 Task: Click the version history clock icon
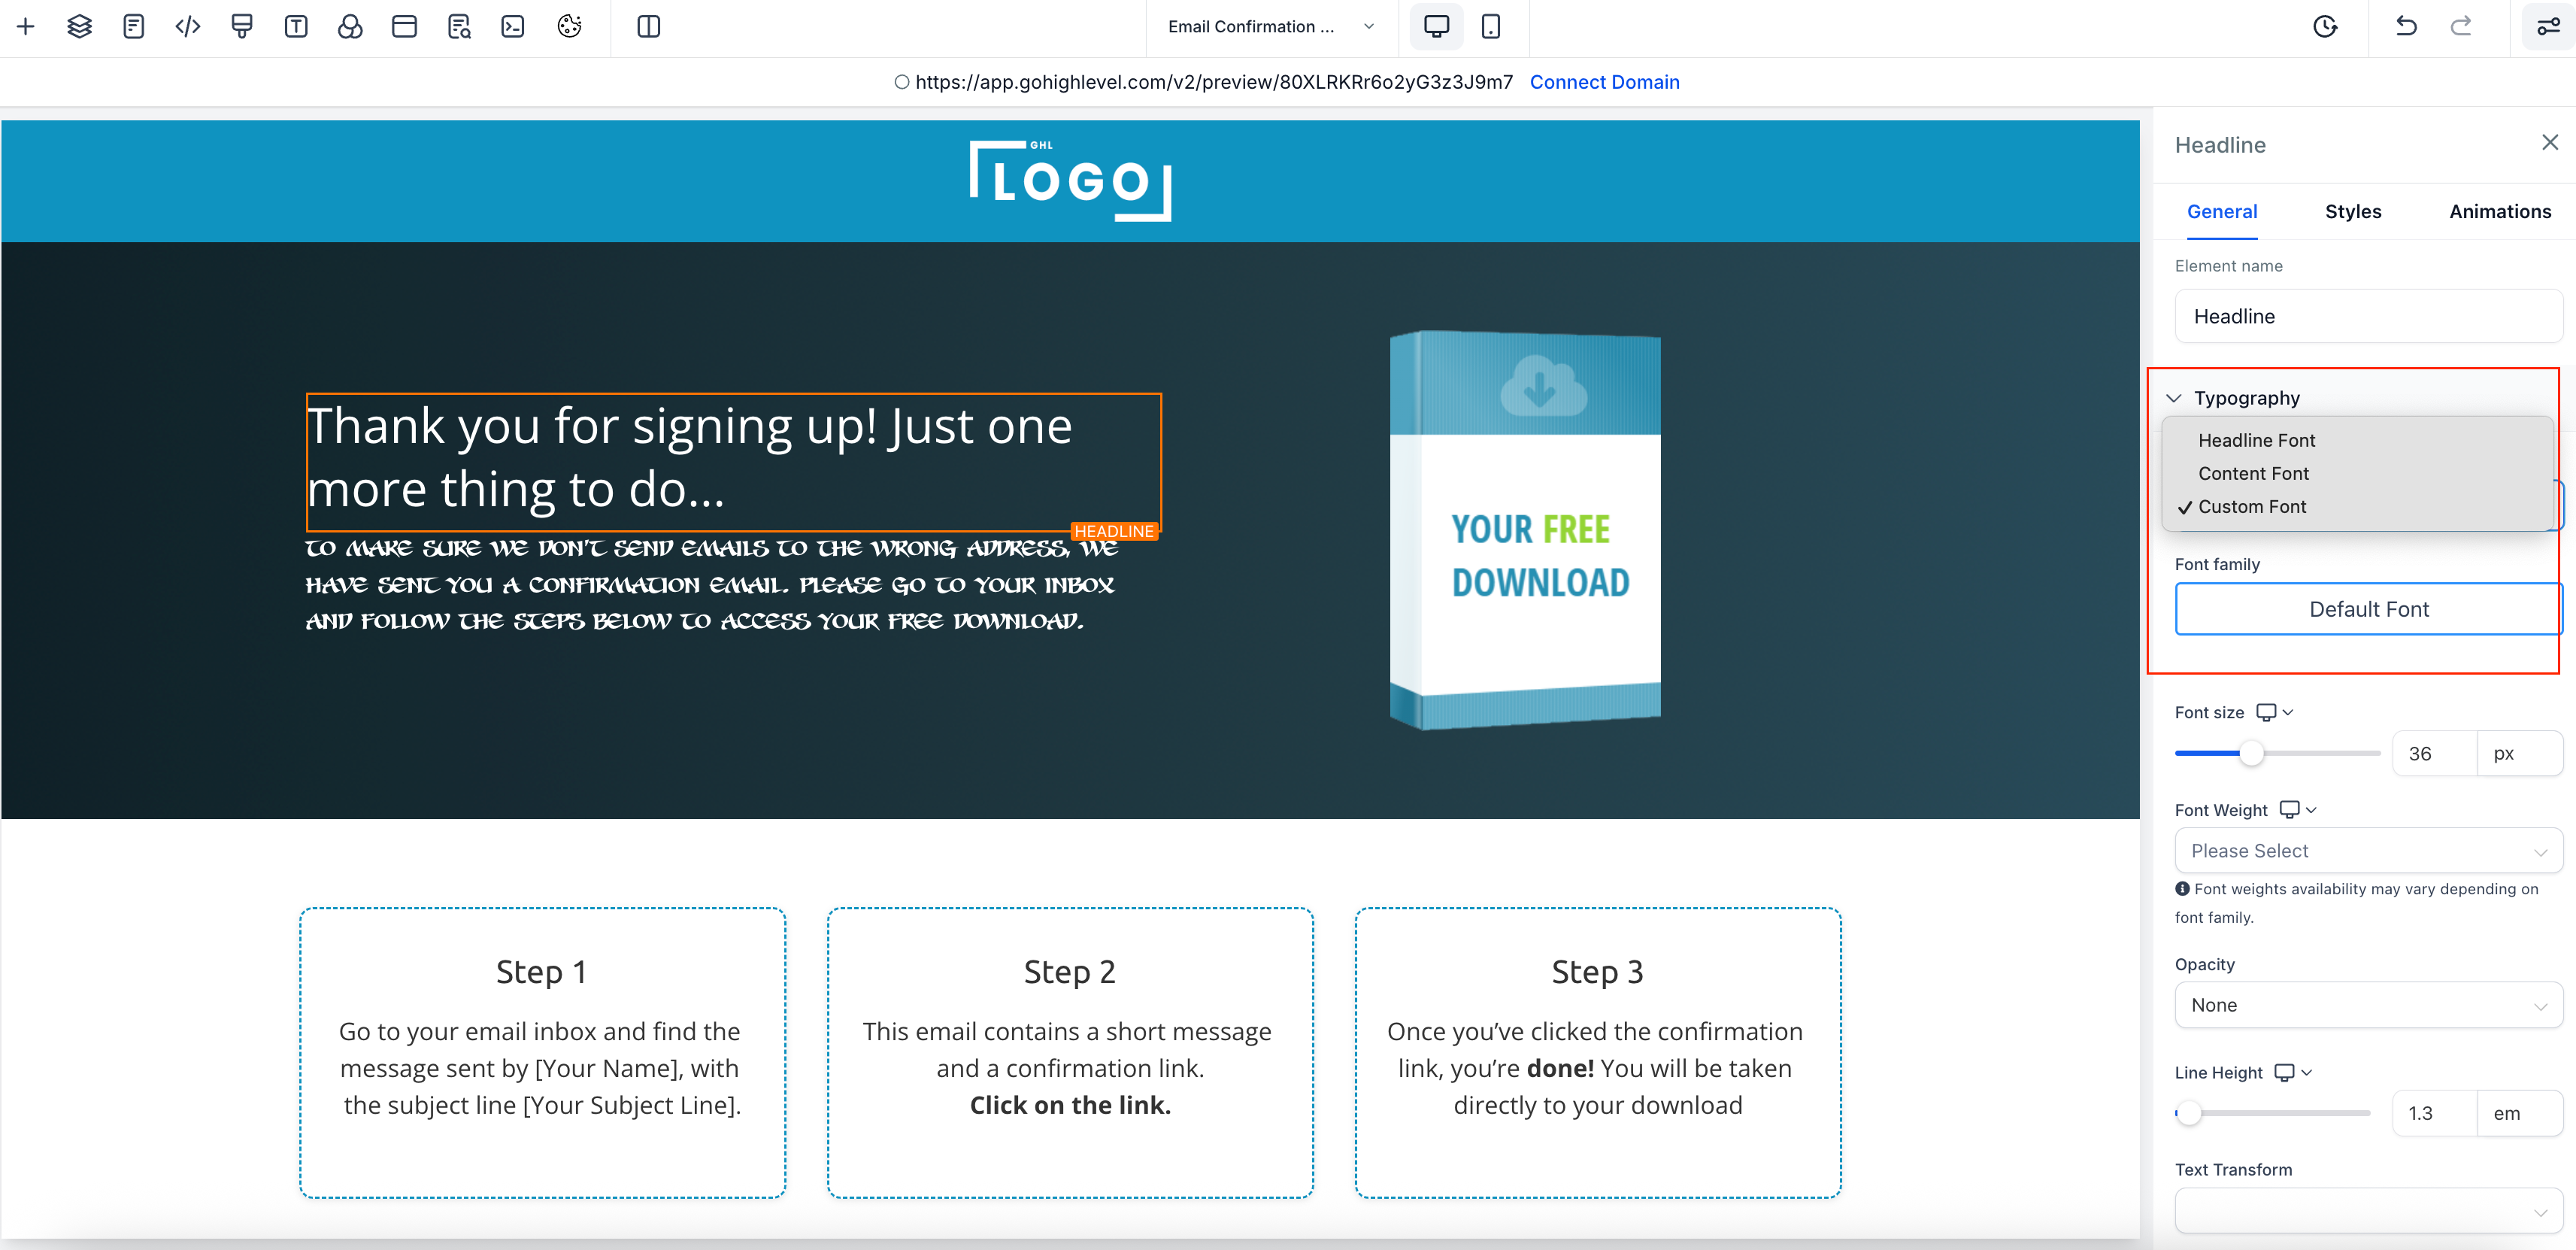tap(2325, 27)
